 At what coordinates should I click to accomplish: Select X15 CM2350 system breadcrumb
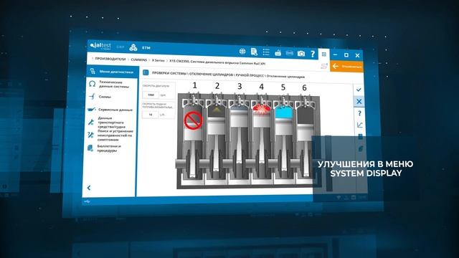click(217, 62)
